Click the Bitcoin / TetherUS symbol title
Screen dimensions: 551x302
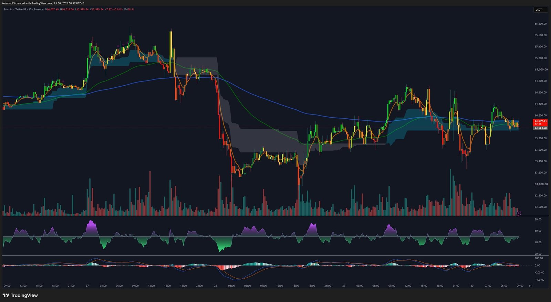click(23, 9)
